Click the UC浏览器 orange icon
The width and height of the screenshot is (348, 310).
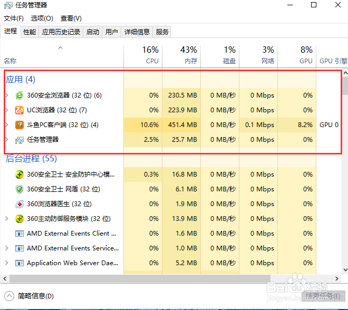click(x=20, y=110)
